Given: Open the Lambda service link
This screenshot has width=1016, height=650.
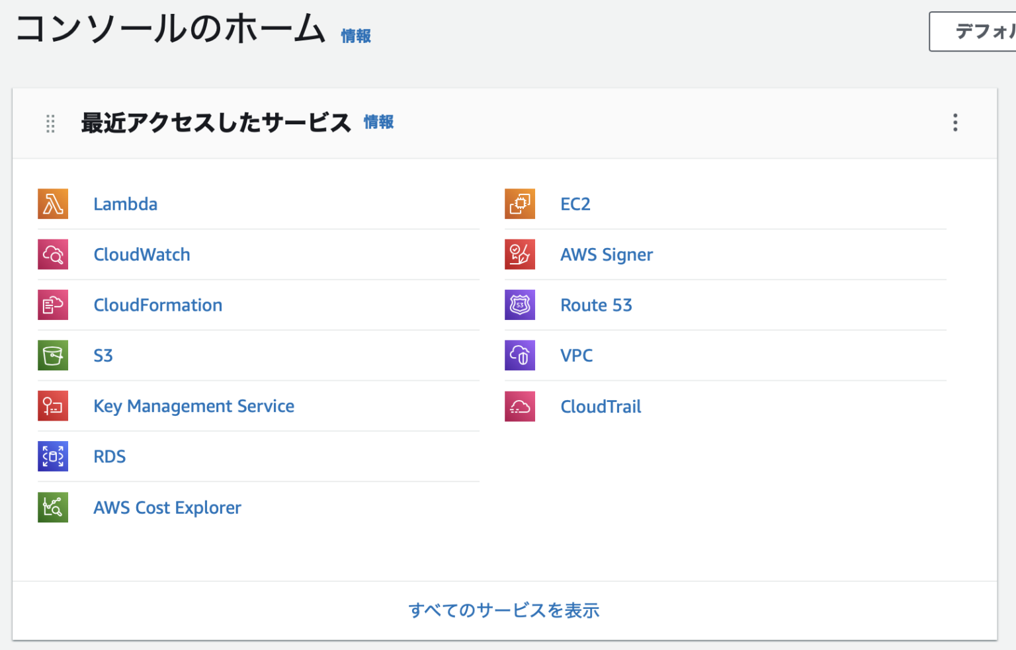Looking at the screenshot, I should [126, 204].
